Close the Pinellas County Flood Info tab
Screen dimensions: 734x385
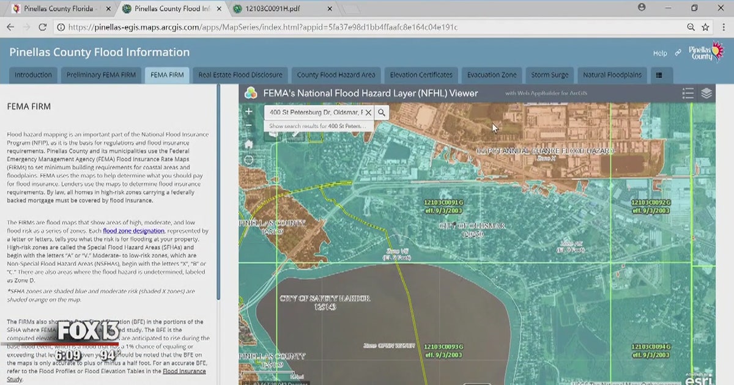click(x=218, y=9)
